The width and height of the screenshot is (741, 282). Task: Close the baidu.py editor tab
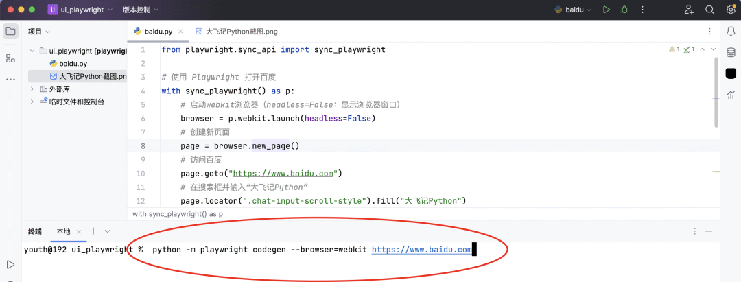click(x=181, y=32)
